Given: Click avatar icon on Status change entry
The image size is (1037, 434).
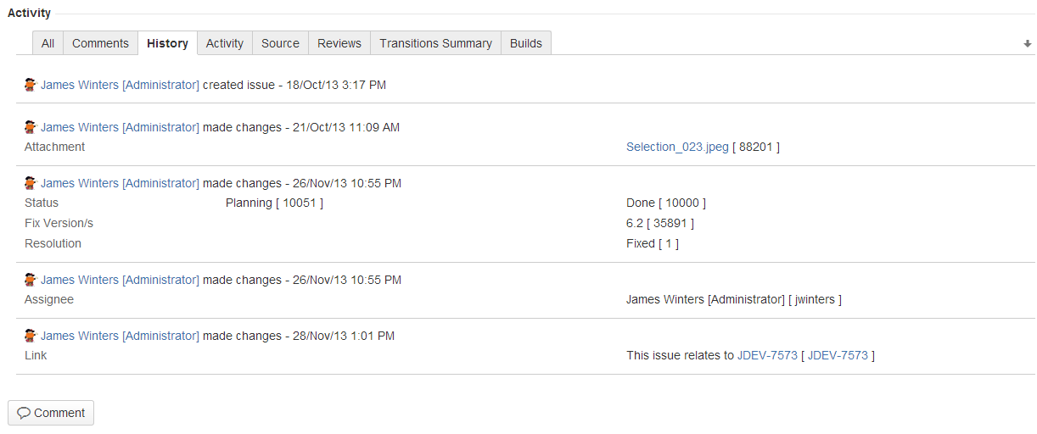Looking at the screenshot, I should pos(31,183).
